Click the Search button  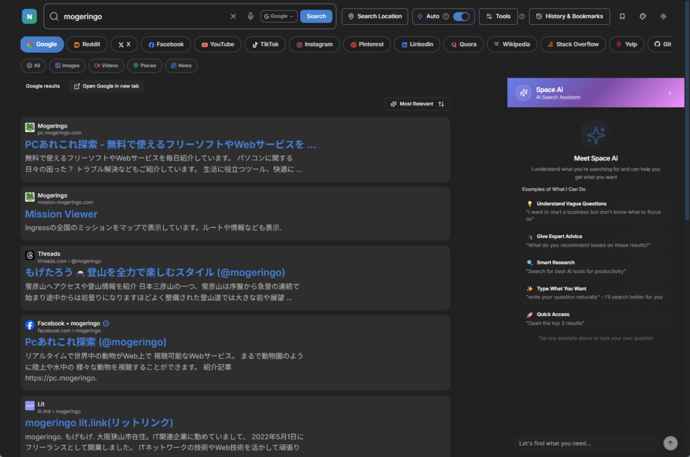coord(316,16)
